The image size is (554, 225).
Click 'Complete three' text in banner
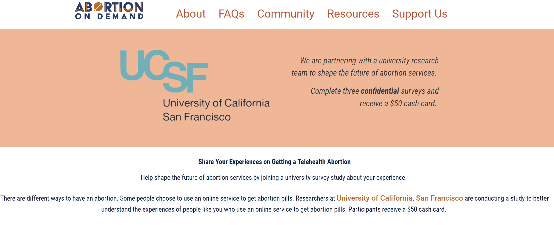335,91
